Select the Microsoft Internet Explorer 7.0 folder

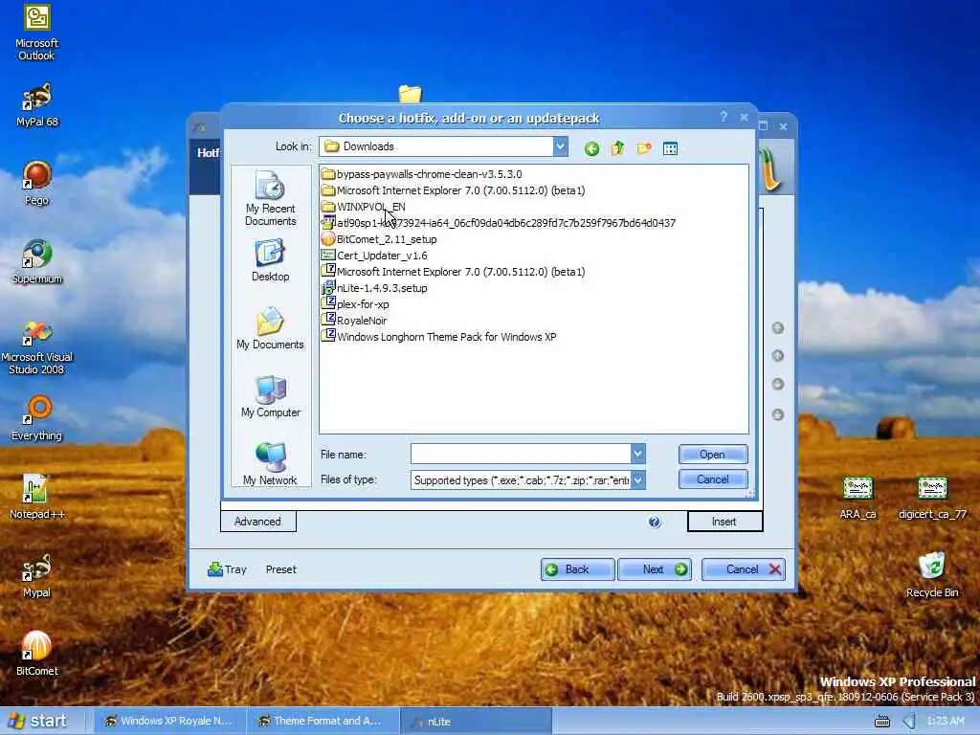click(453, 190)
